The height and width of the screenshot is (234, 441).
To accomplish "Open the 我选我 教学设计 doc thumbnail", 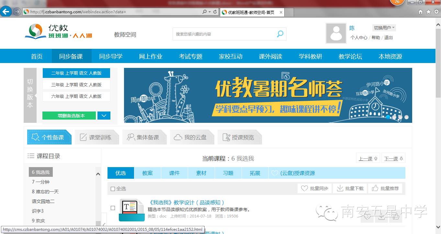I will coord(131,210).
